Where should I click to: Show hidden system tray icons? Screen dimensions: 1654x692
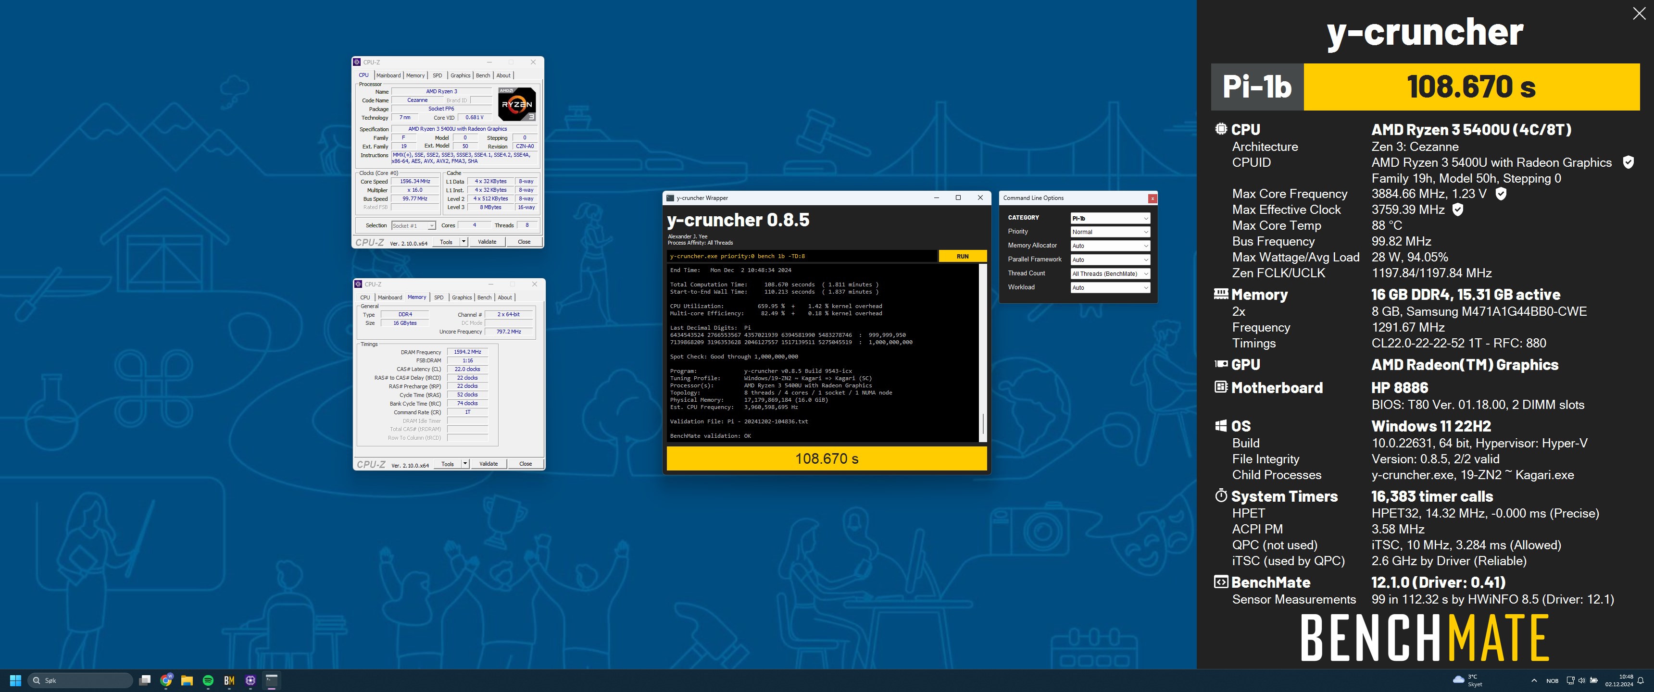click(x=1534, y=680)
